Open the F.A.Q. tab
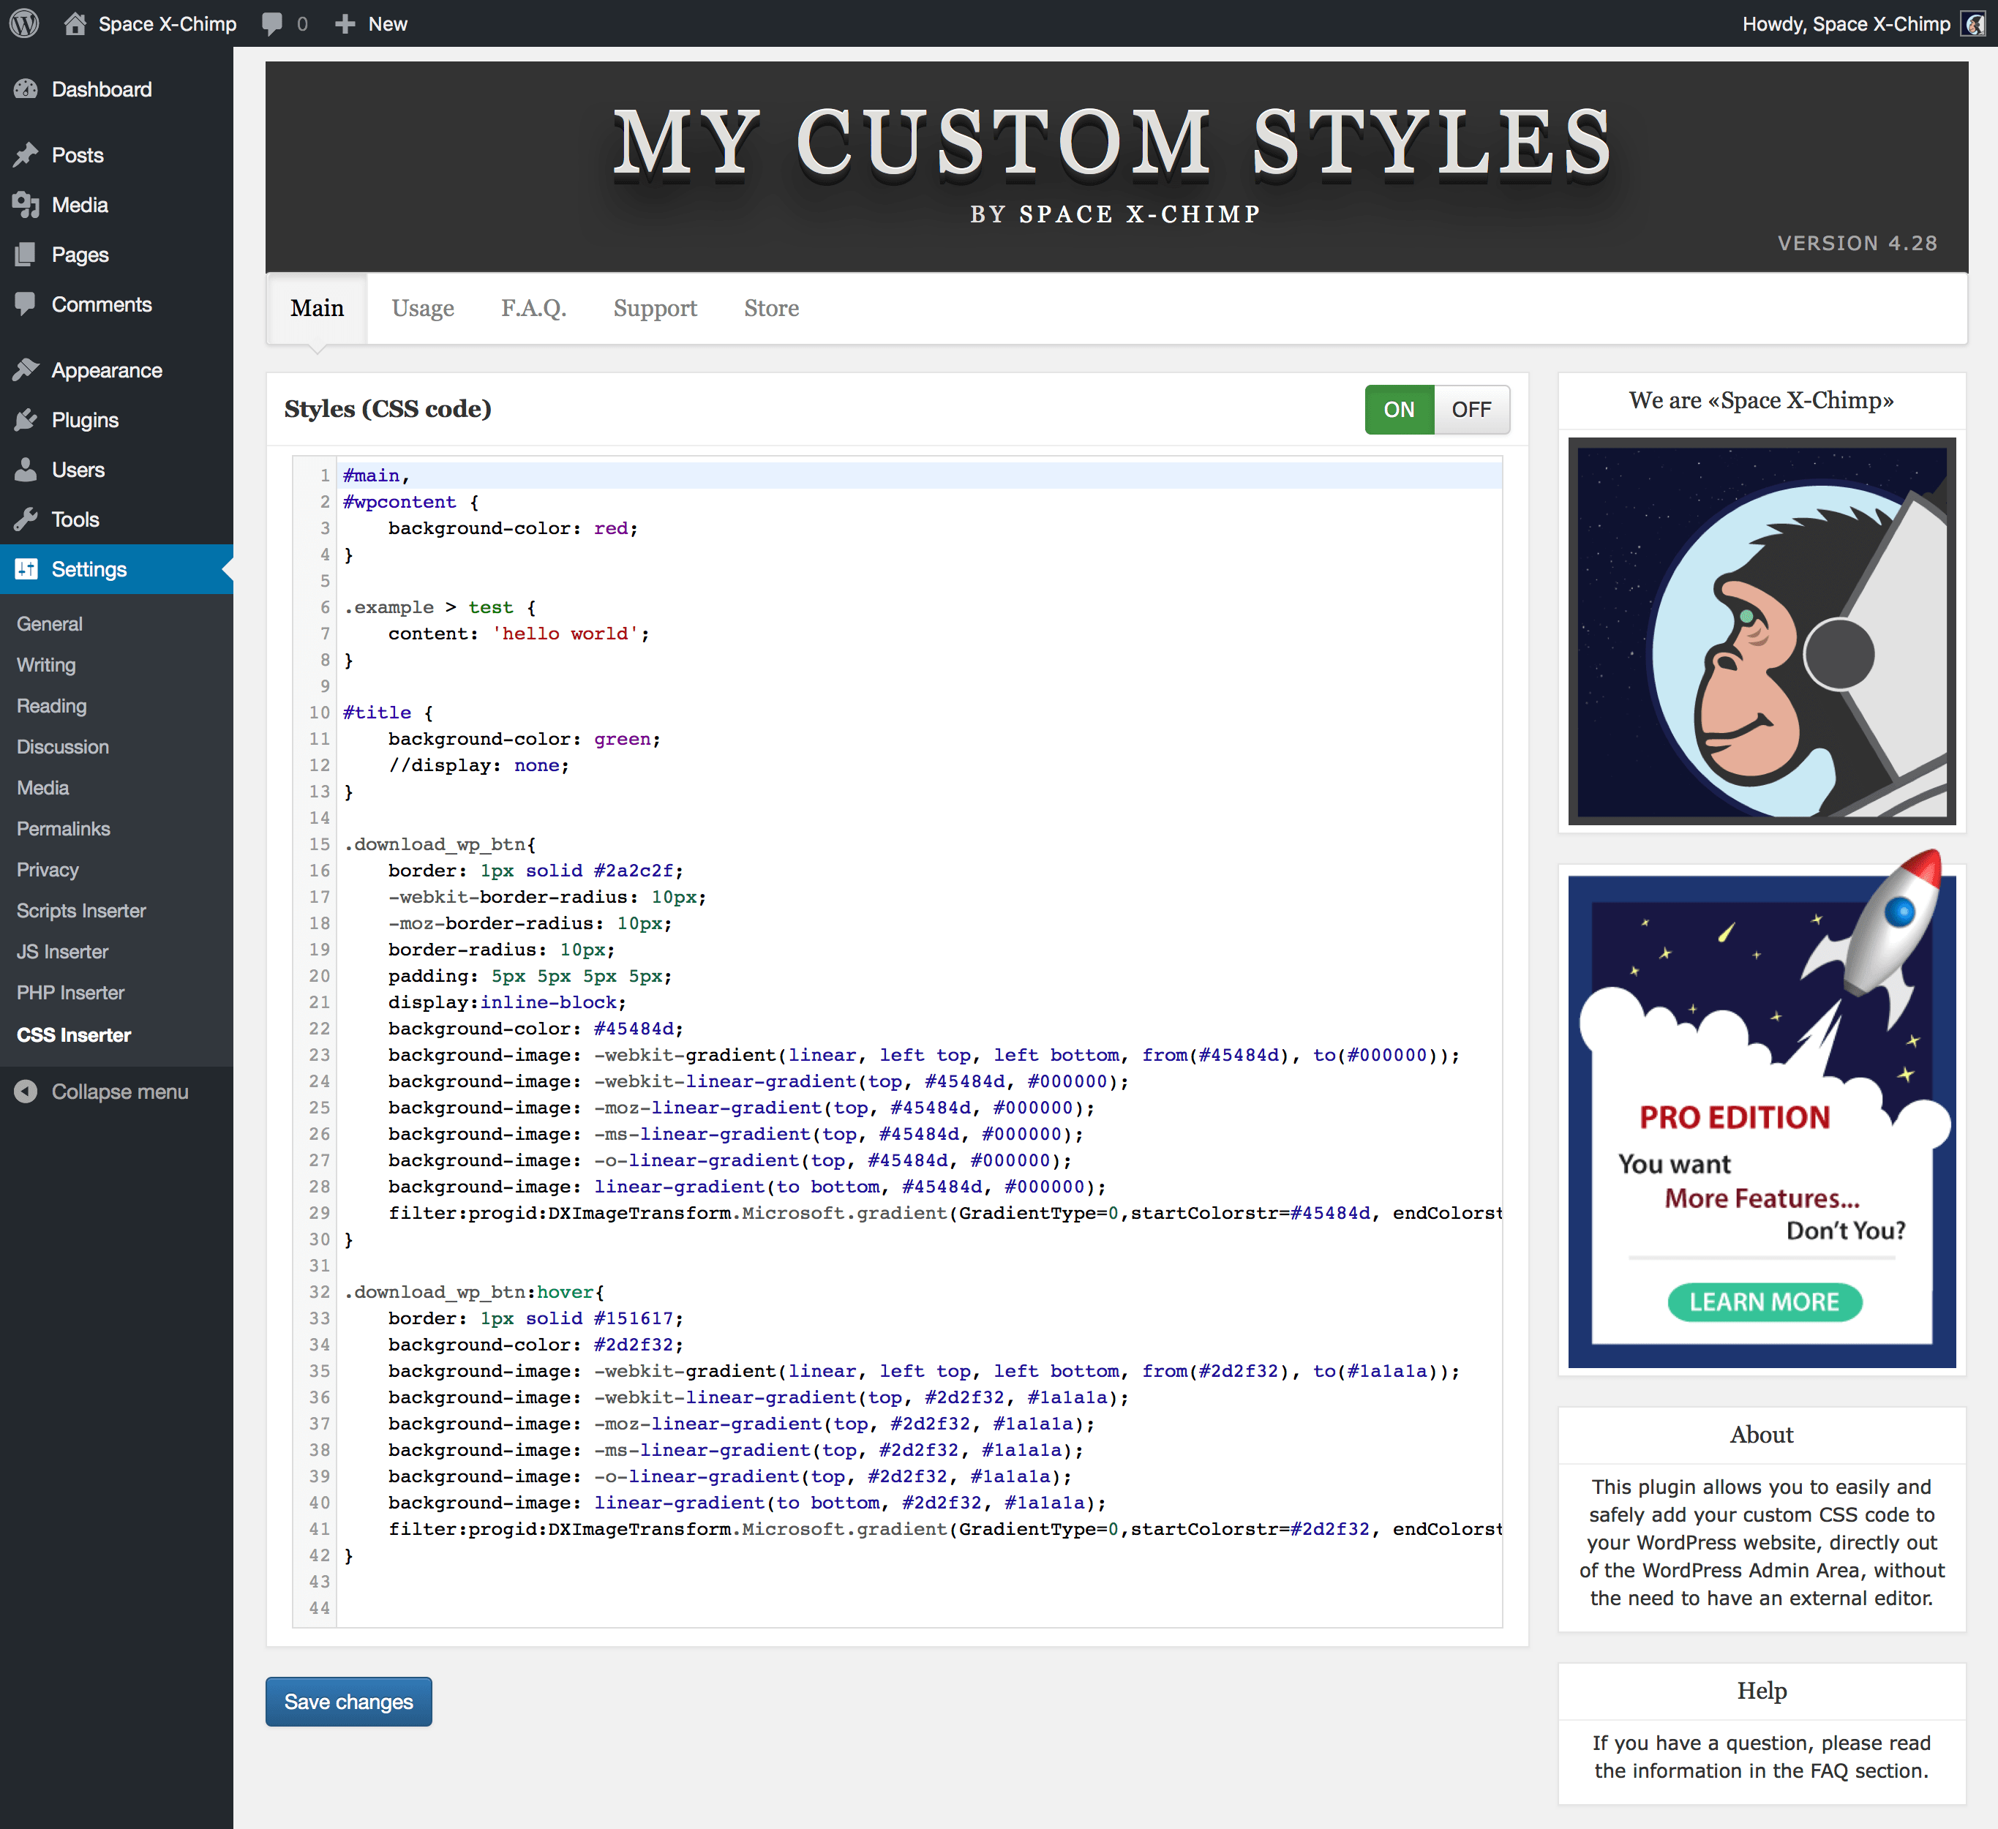This screenshot has height=1829, width=1998. [x=533, y=308]
